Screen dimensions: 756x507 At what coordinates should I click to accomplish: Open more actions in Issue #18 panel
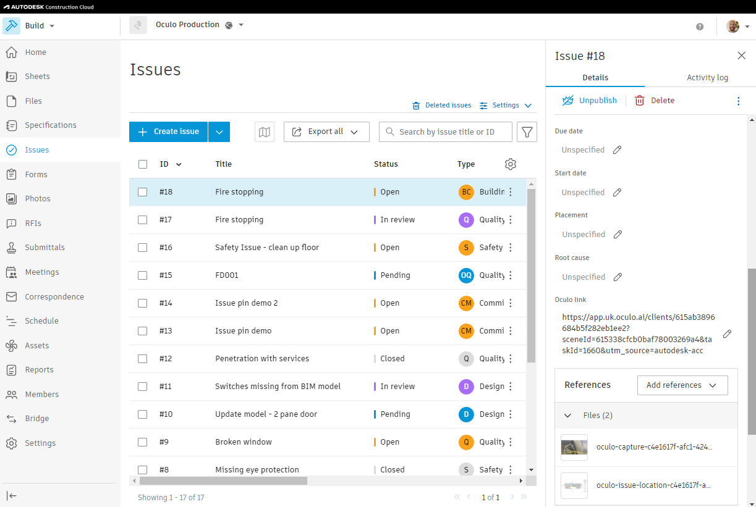738,101
